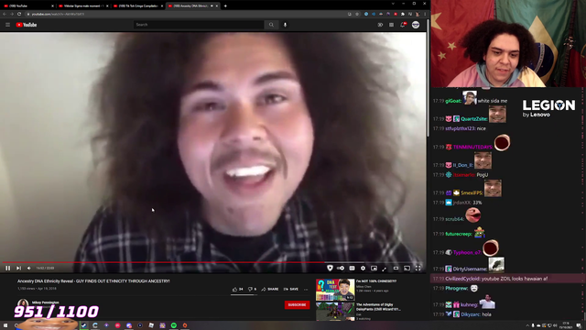
Task: Open the SAVE to playlist dropdown
Action: click(x=291, y=289)
